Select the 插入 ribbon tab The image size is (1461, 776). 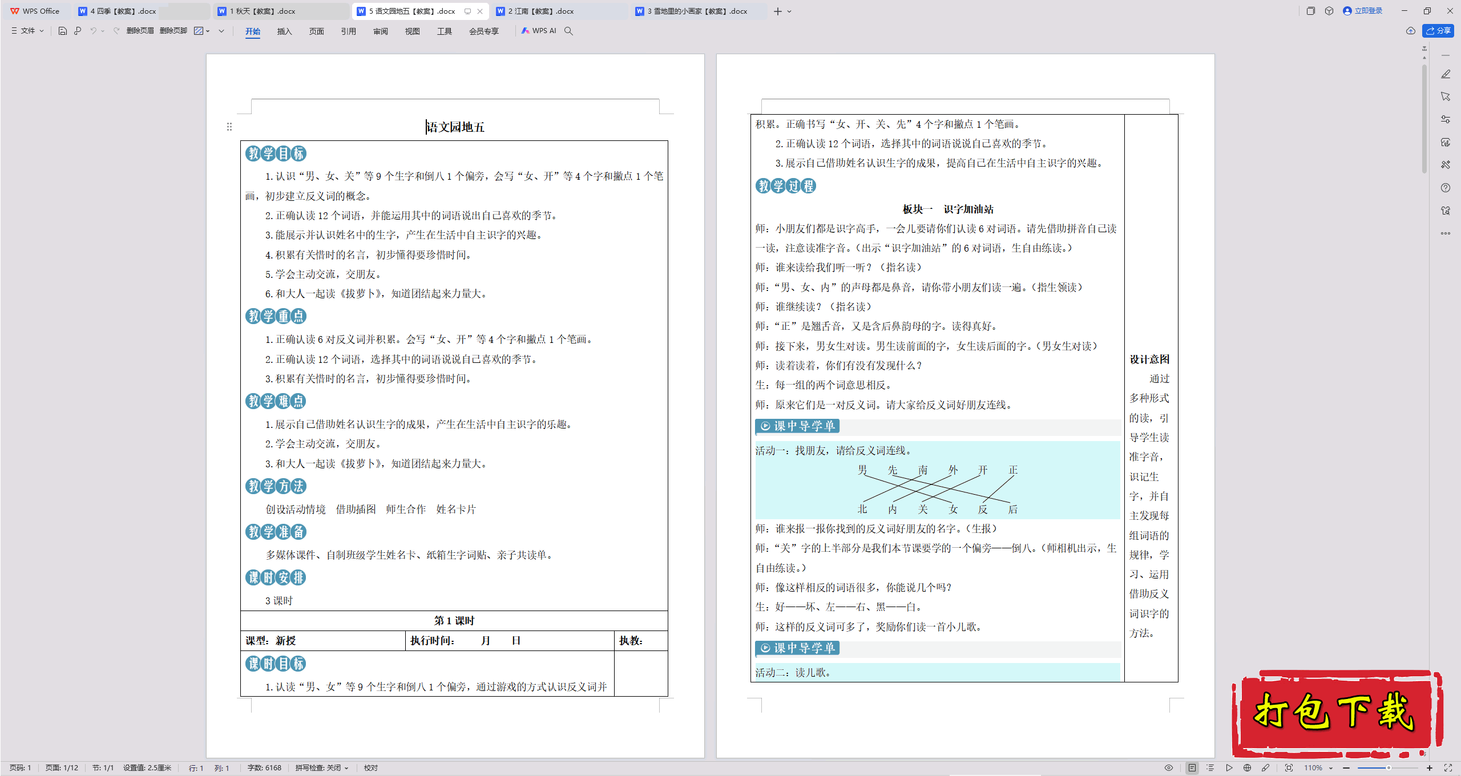tap(285, 31)
